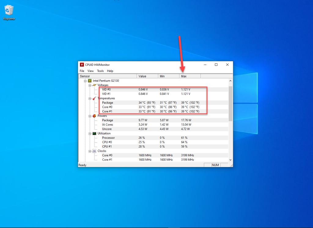Collapse the Voltages section
The width and height of the screenshot is (313, 228).
click(90, 85)
